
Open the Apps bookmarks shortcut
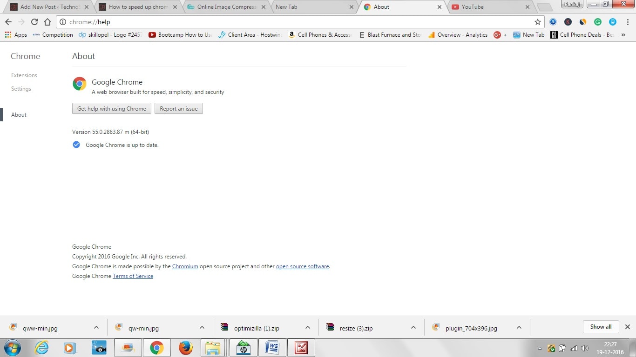pos(16,35)
